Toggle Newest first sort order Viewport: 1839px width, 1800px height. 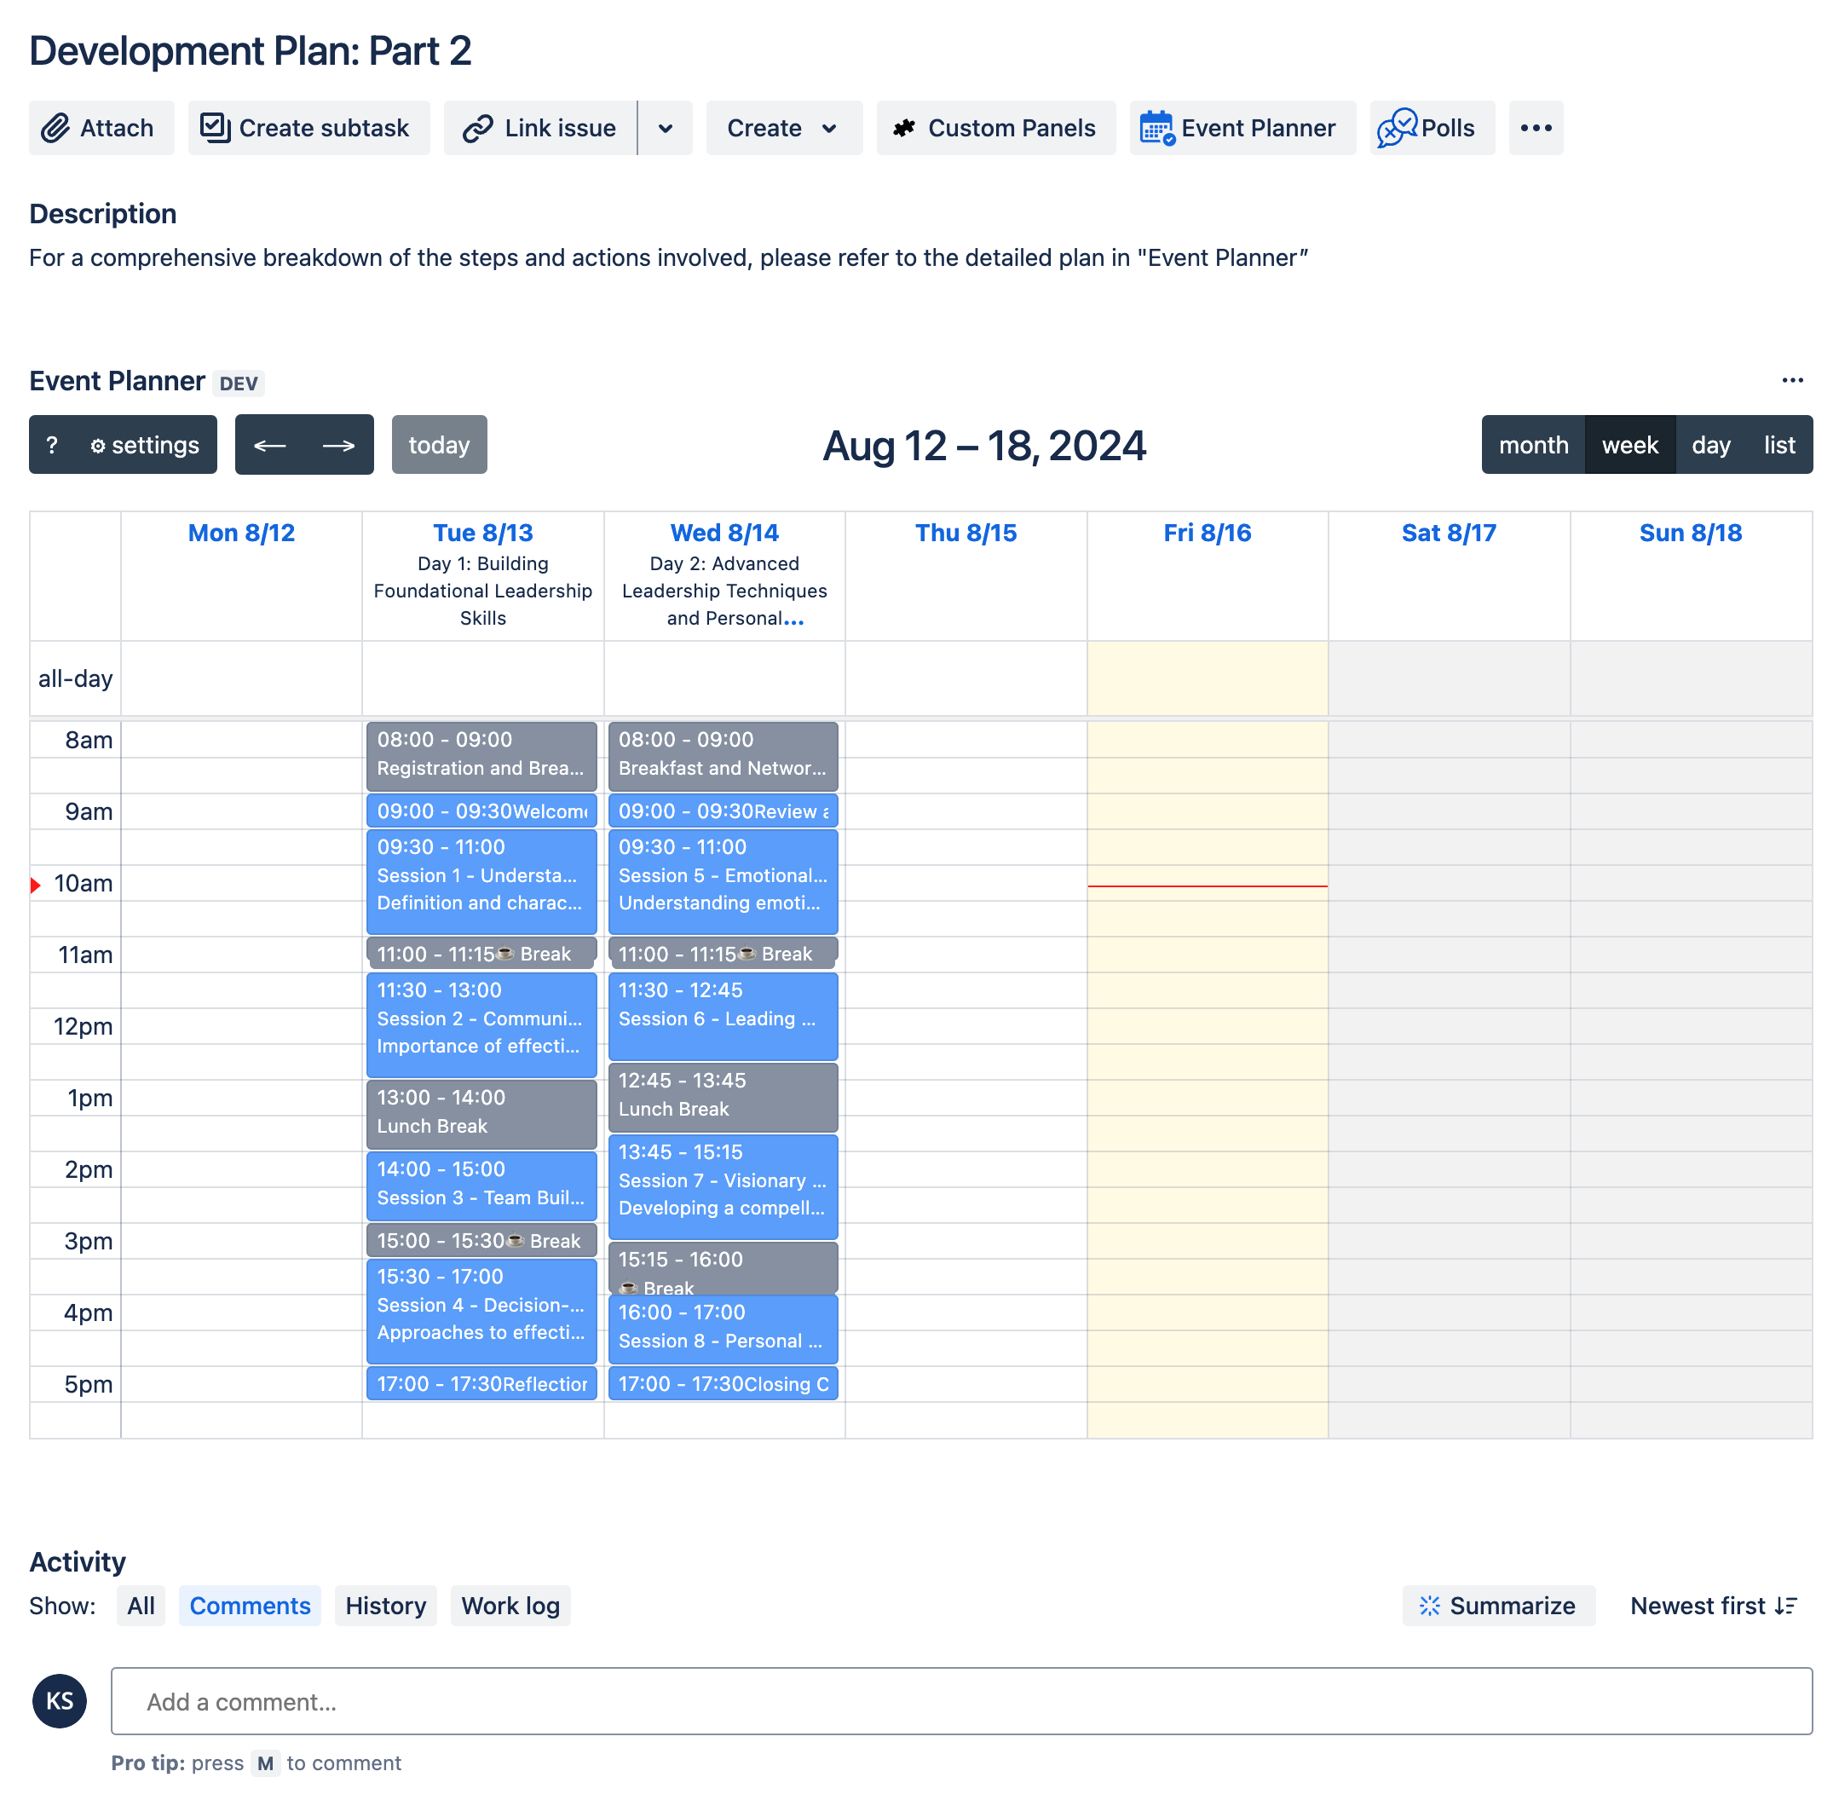[x=1712, y=1605]
